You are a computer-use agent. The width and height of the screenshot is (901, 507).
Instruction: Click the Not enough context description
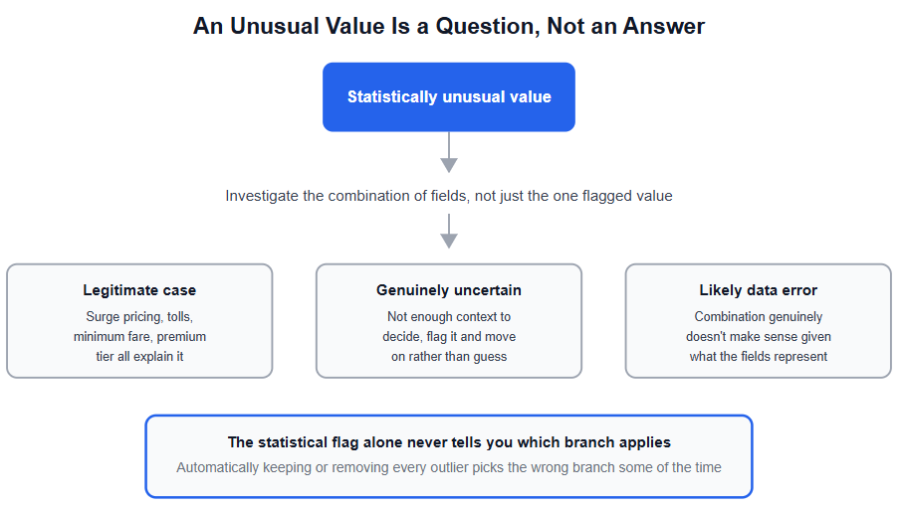coord(449,337)
